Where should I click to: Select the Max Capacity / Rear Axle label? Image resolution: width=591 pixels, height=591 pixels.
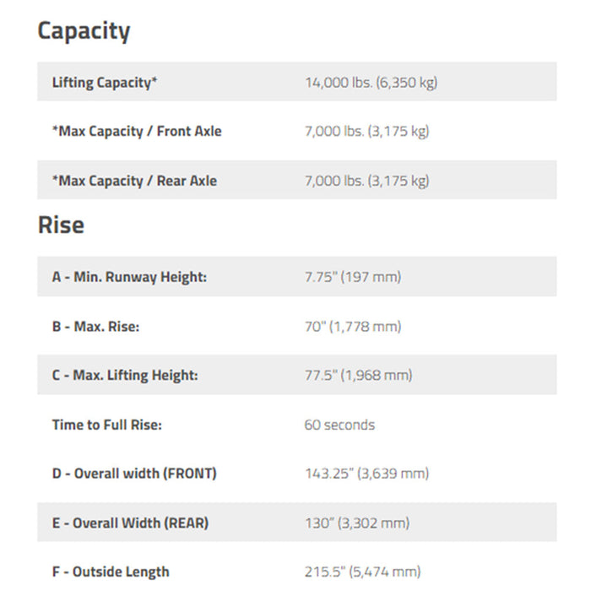pyautogui.click(x=134, y=181)
